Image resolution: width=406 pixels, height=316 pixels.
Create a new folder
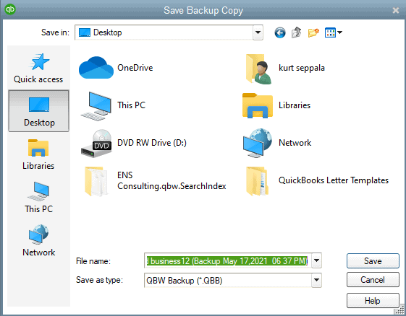[313, 32]
